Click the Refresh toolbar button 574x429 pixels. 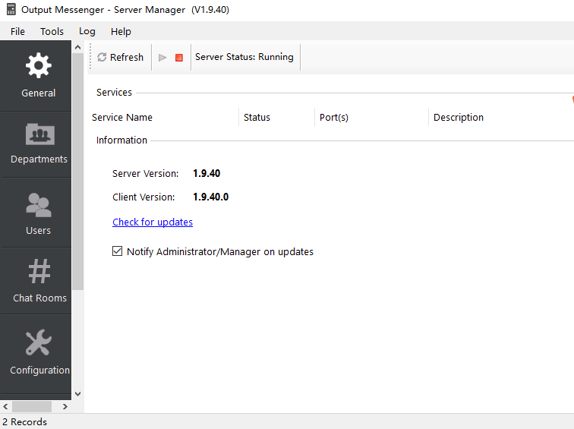click(x=121, y=58)
